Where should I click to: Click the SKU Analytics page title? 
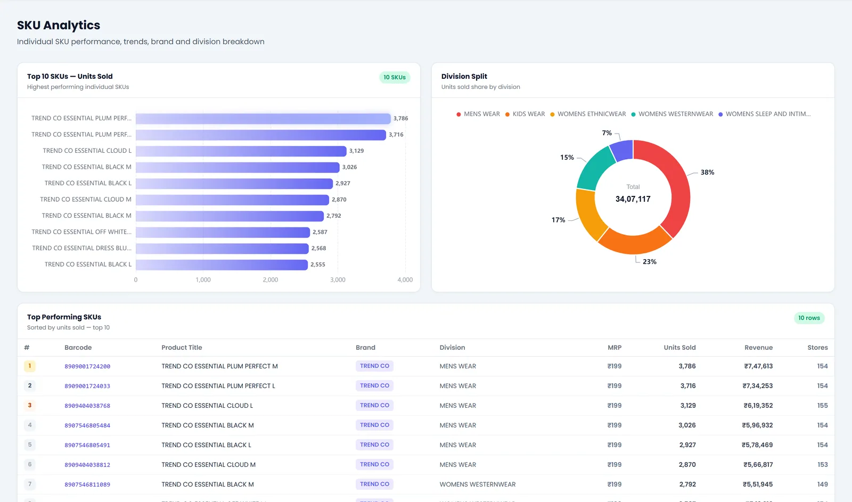point(59,26)
